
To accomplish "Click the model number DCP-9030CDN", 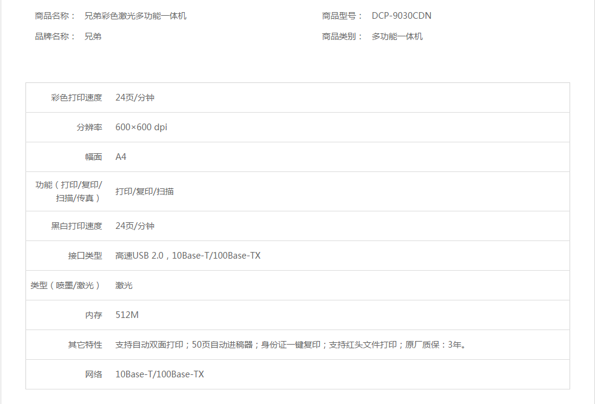I will tap(402, 16).
